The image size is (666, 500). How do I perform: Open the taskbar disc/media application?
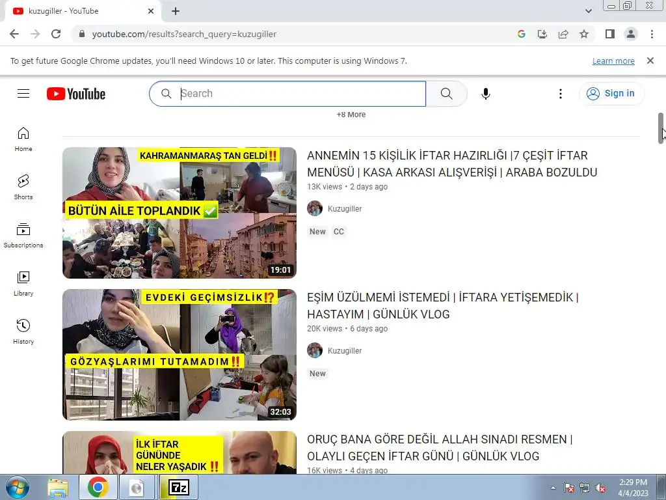137,487
